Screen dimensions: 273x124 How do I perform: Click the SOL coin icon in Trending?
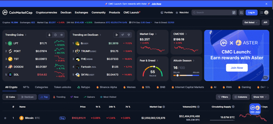10,75
